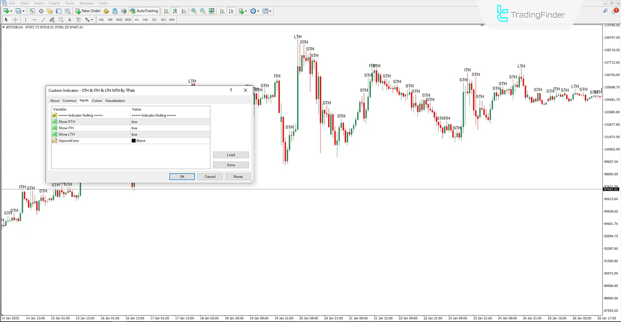Select the Show LTH true value
This screenshot has height=322, width=621.
pyautogui.click(x=135, y=134)
